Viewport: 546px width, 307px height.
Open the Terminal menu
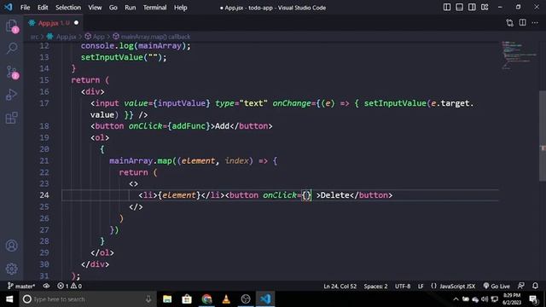154,8
